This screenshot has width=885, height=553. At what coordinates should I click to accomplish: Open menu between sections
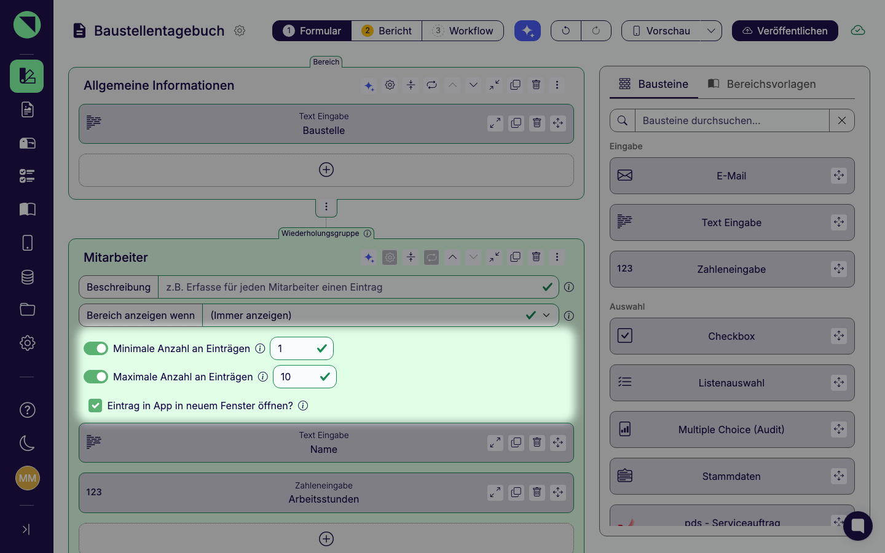click(x=326, y=207)
